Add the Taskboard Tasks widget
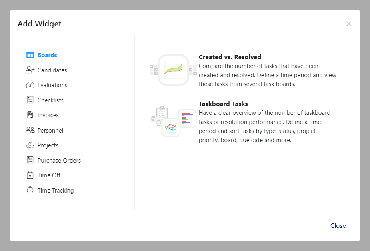 pyautogui.click(x=223, y=104)
